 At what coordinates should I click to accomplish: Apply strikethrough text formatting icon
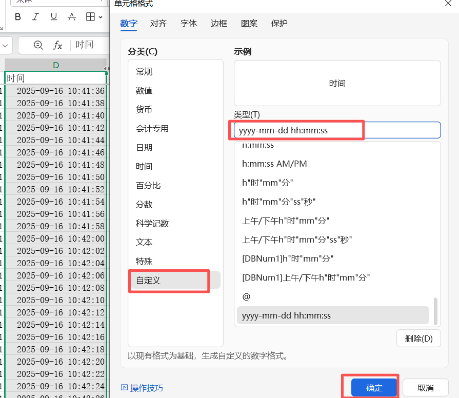(72, 17)
